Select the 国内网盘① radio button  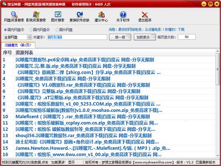tap(5, 30)
